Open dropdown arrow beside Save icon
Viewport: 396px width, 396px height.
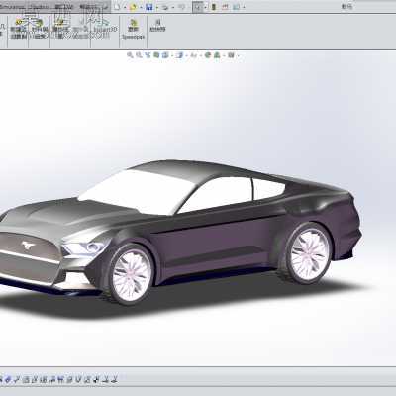click(157, 7)
